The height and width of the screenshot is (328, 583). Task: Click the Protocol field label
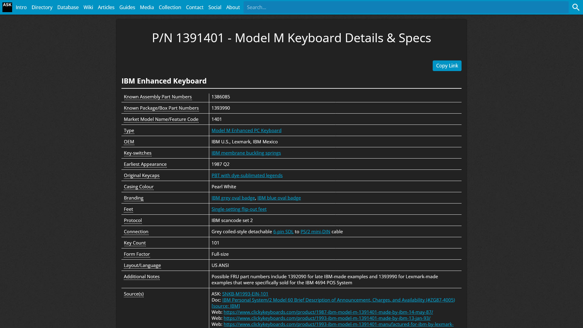click(x=133, y=220)
